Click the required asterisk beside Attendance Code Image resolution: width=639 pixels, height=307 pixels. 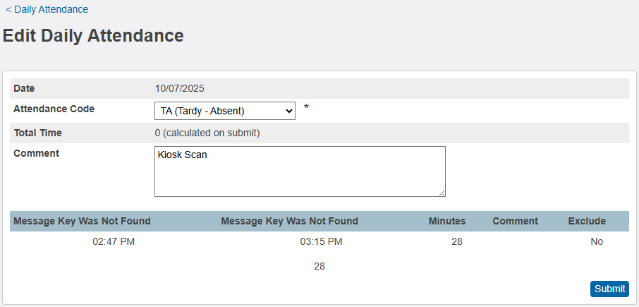(306, 108)
